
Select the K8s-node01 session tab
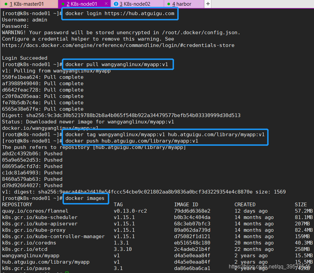84,4
